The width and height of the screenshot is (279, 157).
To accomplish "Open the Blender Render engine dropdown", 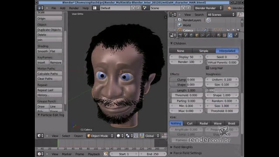I will tap(208, 8).
